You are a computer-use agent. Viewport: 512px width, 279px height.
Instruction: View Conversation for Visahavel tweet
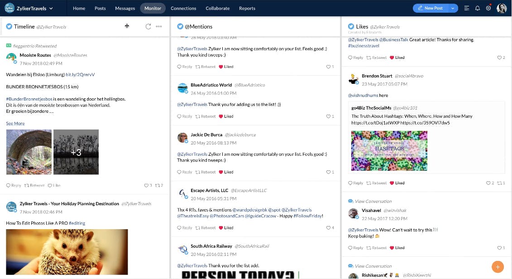point(370,201)
